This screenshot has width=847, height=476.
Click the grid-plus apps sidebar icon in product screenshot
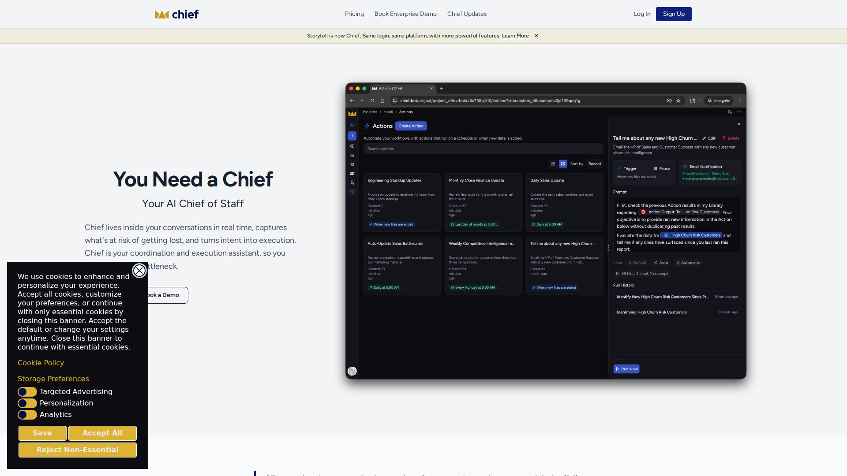(352, 164)
